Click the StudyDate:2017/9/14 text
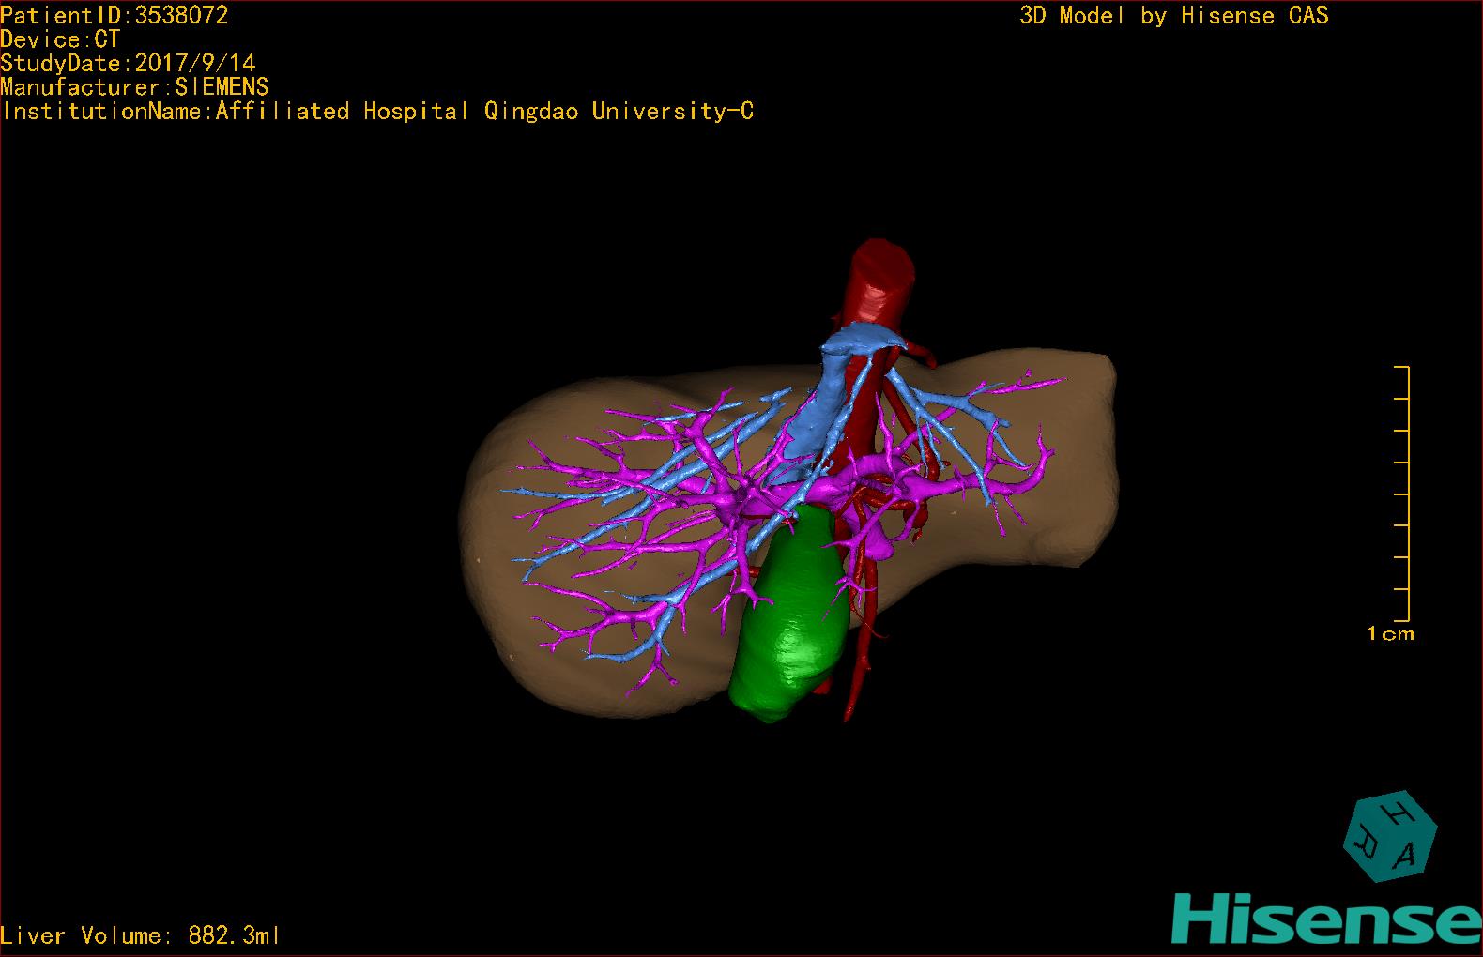The width and height of the screenshot is (1483, 957). [128, 63]
